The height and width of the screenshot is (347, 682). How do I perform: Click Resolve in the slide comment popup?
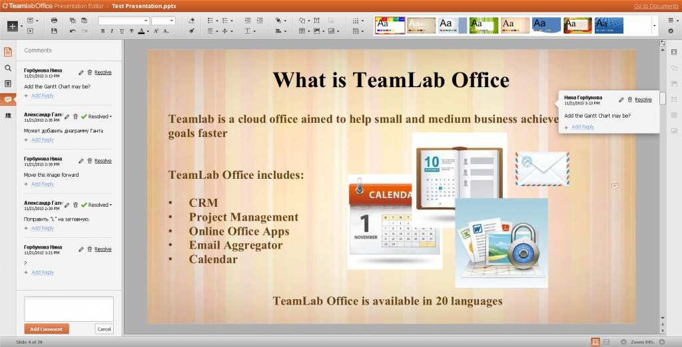[x=643, y=100]
